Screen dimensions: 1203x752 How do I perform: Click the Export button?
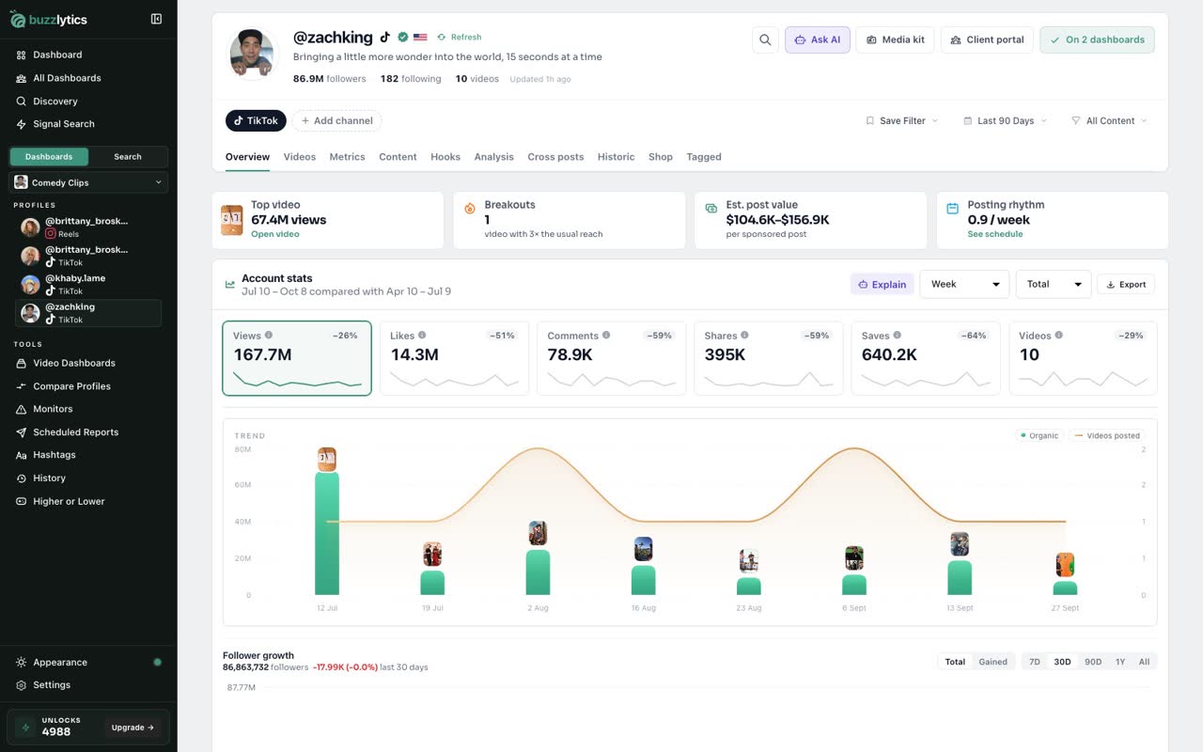[1126, 284]
